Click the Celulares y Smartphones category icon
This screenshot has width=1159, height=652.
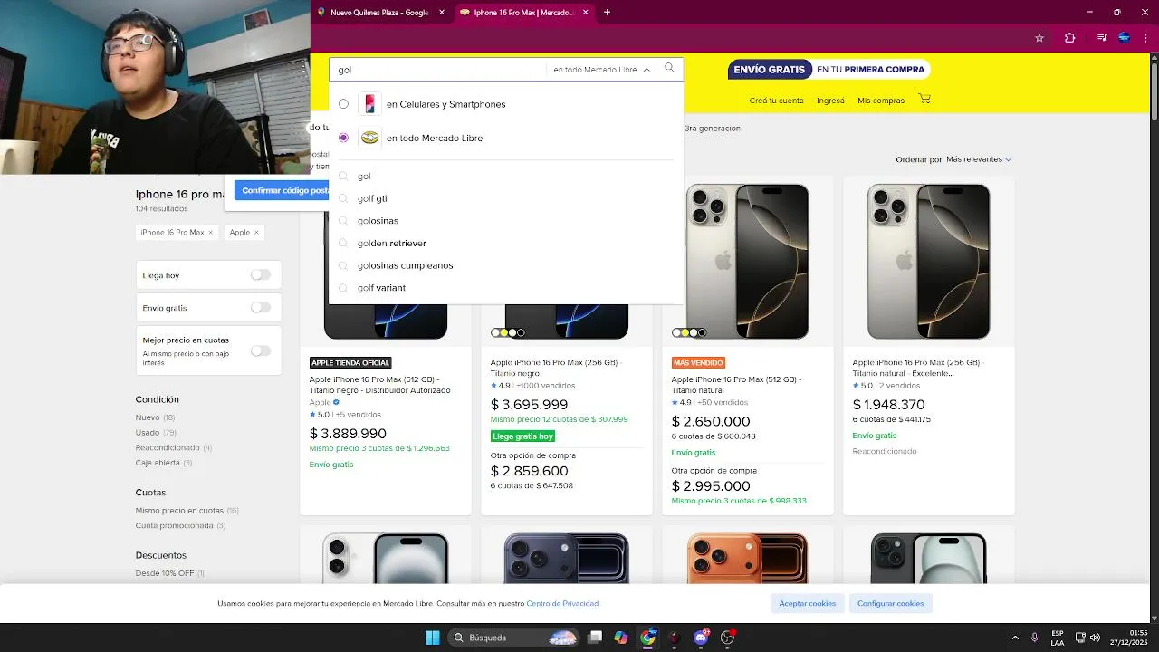click(x=369, y=104)
